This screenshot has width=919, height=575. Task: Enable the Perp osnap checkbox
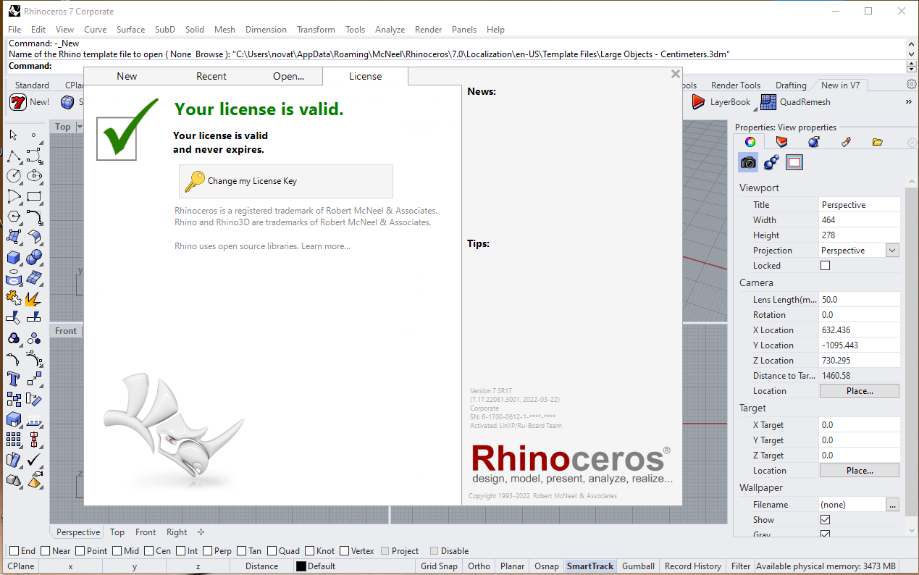208,551
